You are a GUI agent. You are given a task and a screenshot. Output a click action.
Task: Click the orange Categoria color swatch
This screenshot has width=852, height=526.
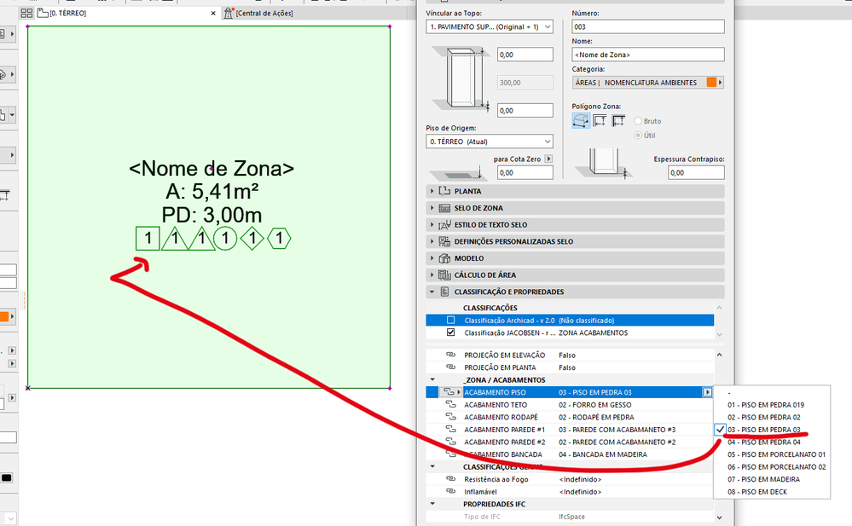710,83
